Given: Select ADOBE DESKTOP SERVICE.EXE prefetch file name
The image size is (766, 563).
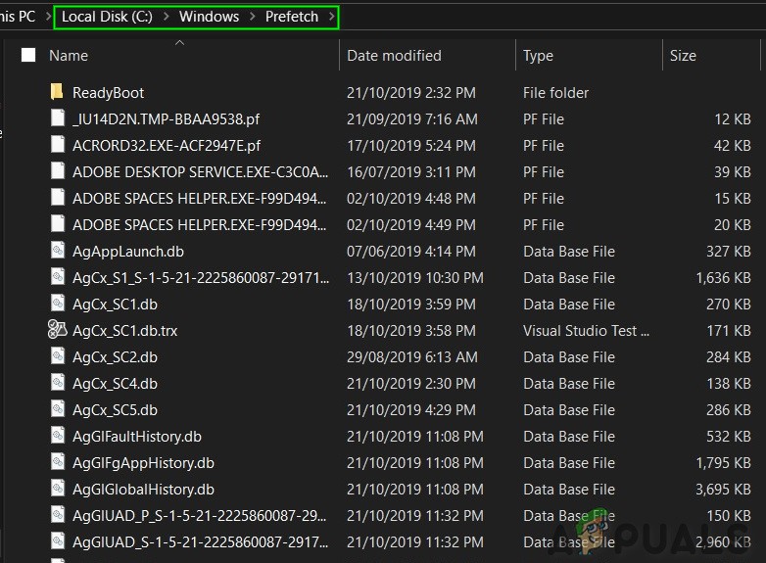Looking at the screenshot, I should [x=200, y=172].
